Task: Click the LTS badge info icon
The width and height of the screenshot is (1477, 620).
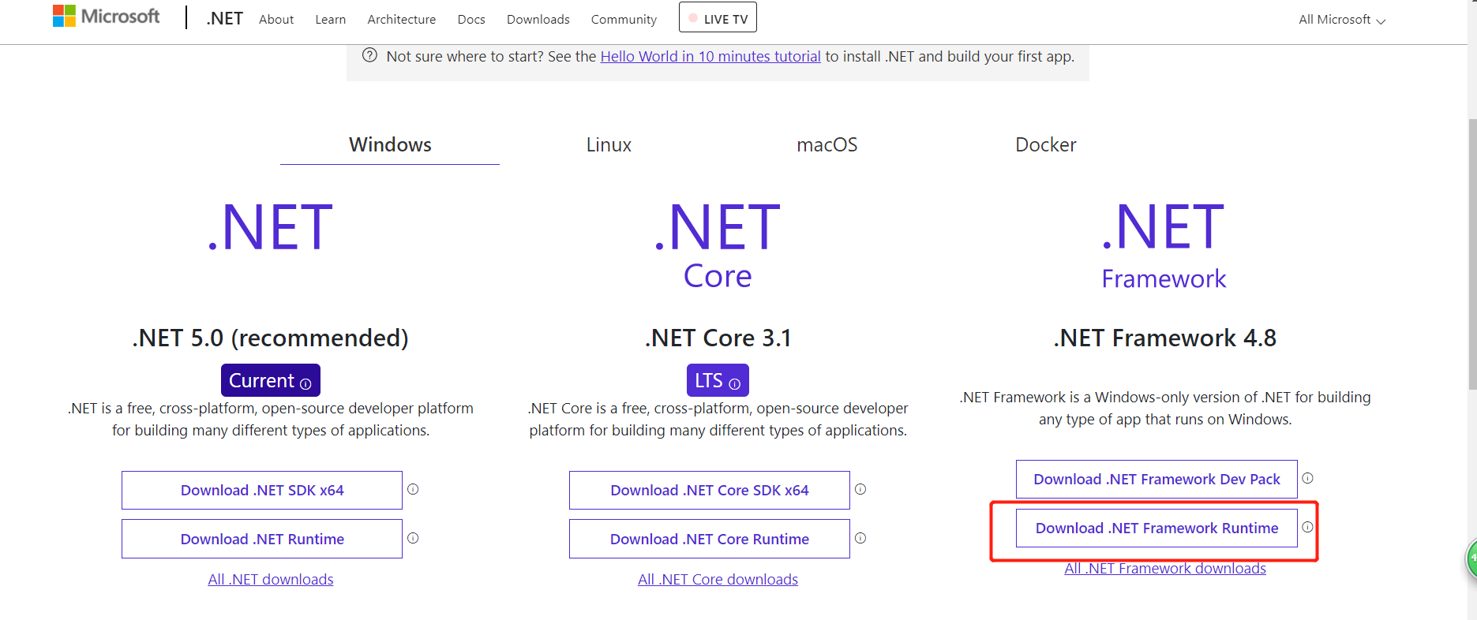Action: (x=734, y=384)
